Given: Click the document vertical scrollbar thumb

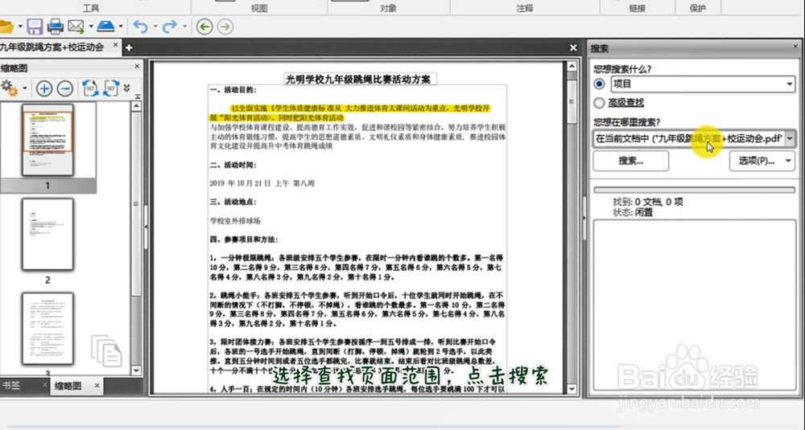Looking at the screenshot, I should click(x=572, y=101).
